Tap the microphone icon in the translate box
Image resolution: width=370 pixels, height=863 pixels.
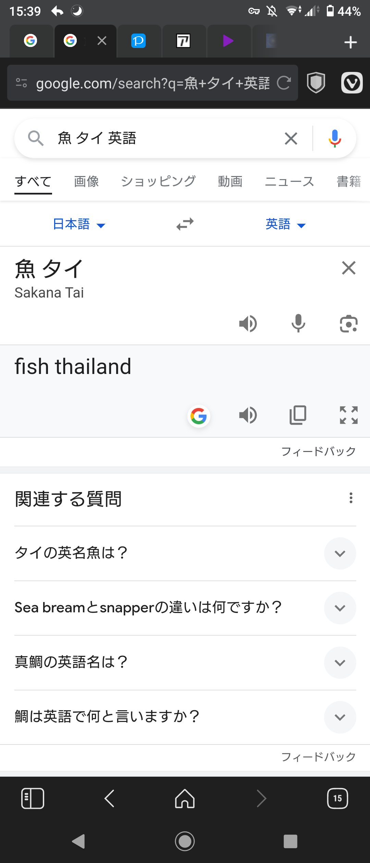298,323
